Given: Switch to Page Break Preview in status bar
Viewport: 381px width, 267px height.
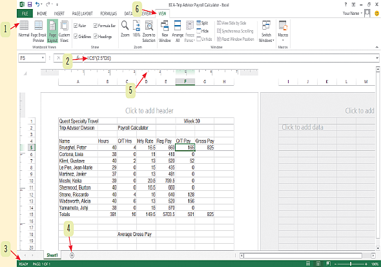Looking at the screenshot, I should (328, 264).
